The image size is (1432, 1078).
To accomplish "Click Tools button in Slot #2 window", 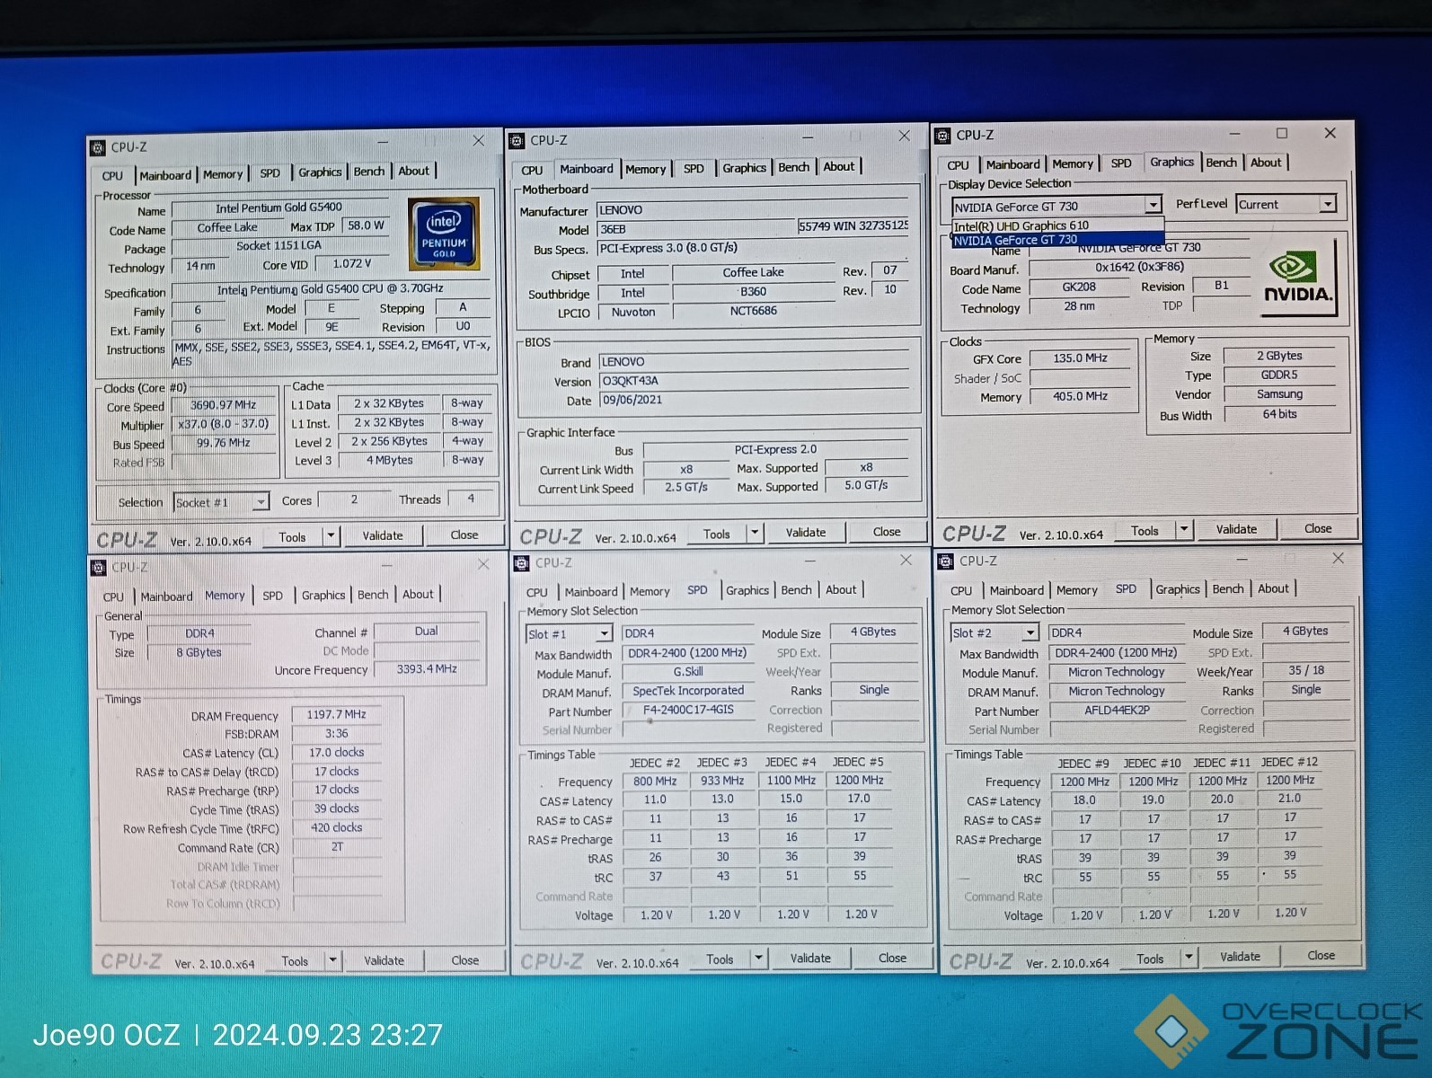I will [1150, 959].
